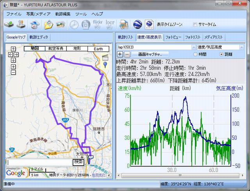
Task: Click the photo stack toolbar icon
Action: click(x=60, y=25)
